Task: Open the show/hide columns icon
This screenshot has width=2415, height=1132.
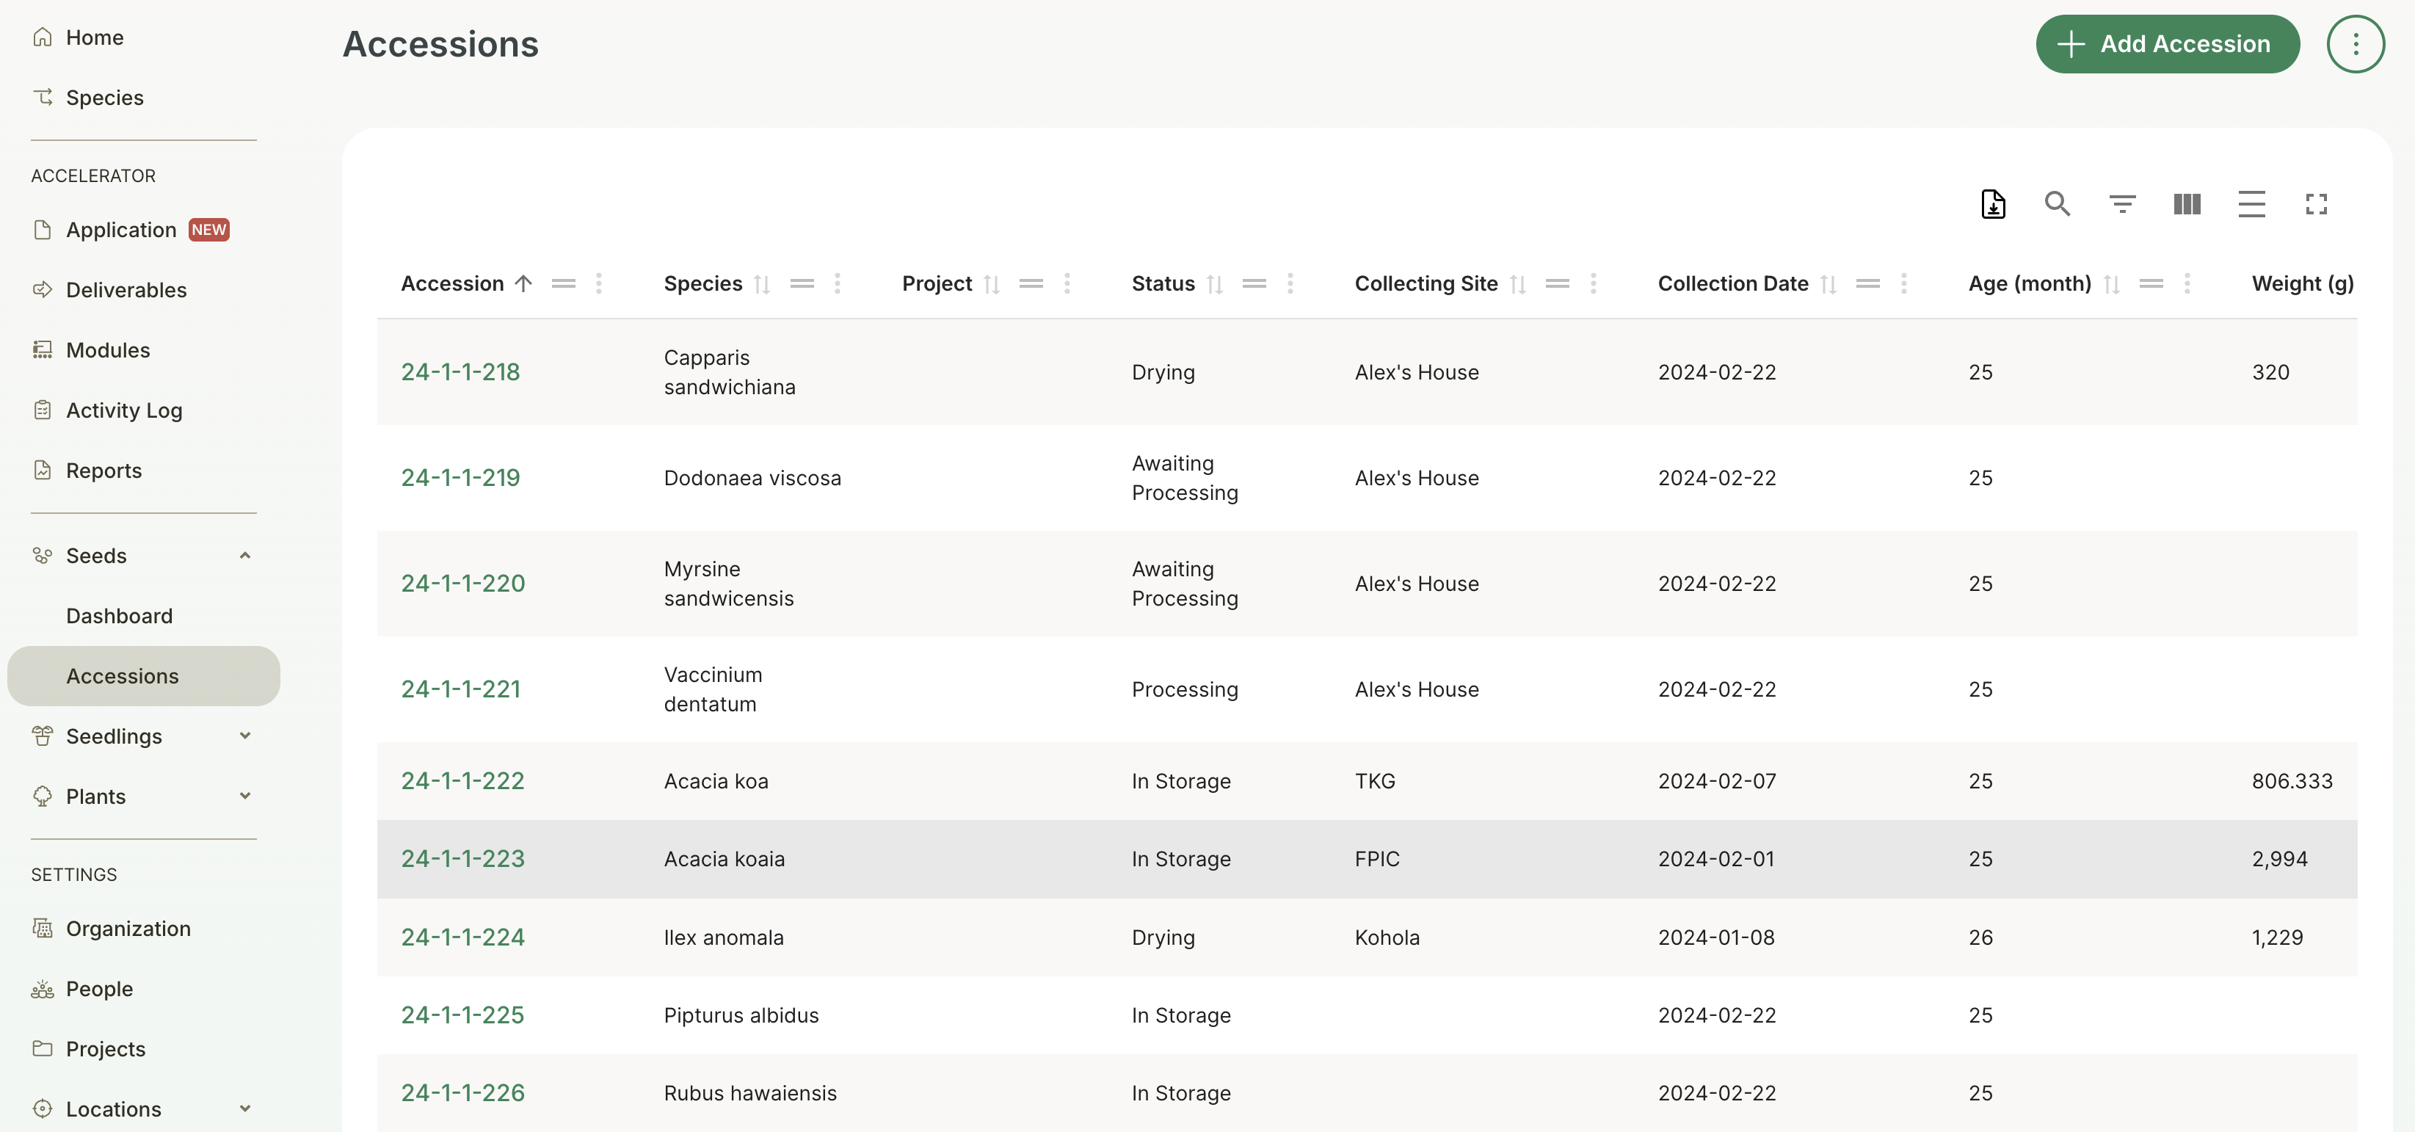Action: tap(2186, 203)
